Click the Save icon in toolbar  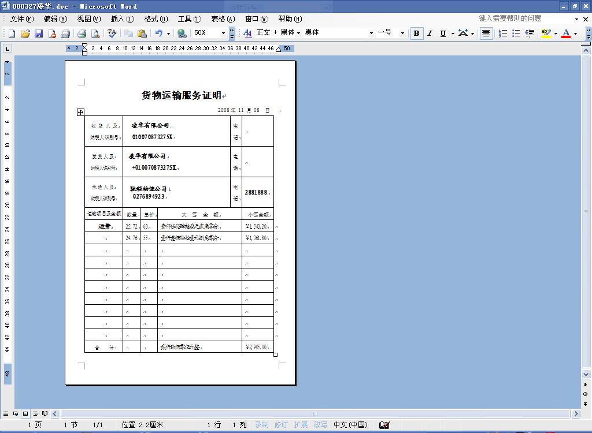tap(39, 33)
